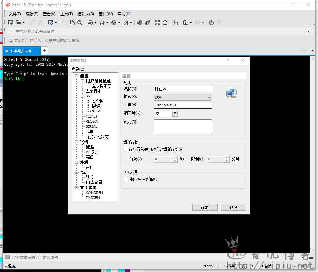Image resolution: width=318 pixels, height=272 pixels.
Task: Select TELNET in the category tree
Action: pos(92,116)
